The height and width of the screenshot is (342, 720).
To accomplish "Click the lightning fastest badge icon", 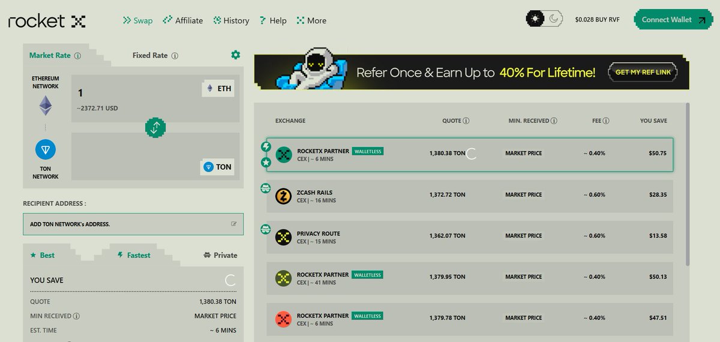I will point(266,146).
